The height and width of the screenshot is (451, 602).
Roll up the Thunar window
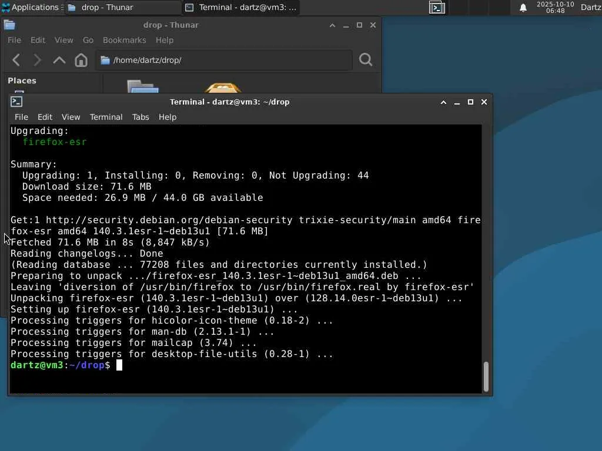[333, 25]
